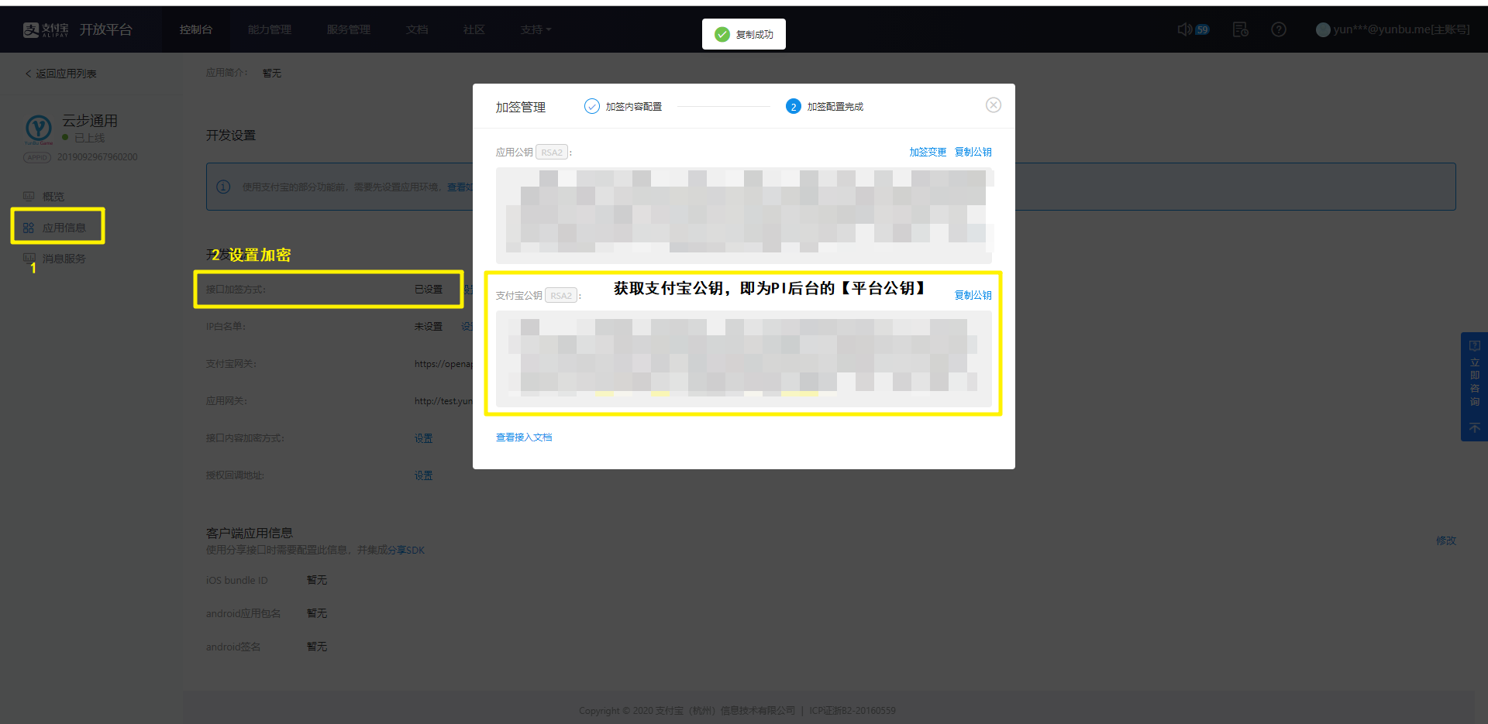This screenshot has width=1488, height=724.
Task: Click 复制公钥 for 支付宝公钥
Action: pos(973,295)
